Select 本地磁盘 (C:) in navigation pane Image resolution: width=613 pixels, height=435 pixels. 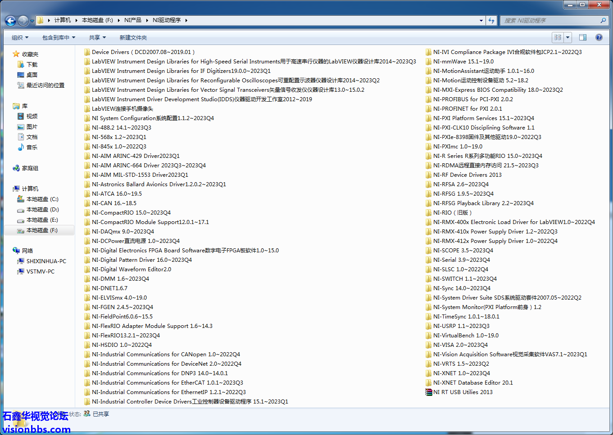click(x=42, y=199)
